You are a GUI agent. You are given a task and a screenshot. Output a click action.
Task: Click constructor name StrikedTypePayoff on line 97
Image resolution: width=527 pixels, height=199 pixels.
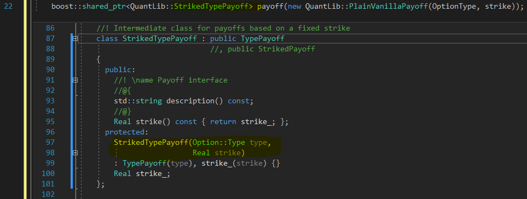click(x=151, y=143)
